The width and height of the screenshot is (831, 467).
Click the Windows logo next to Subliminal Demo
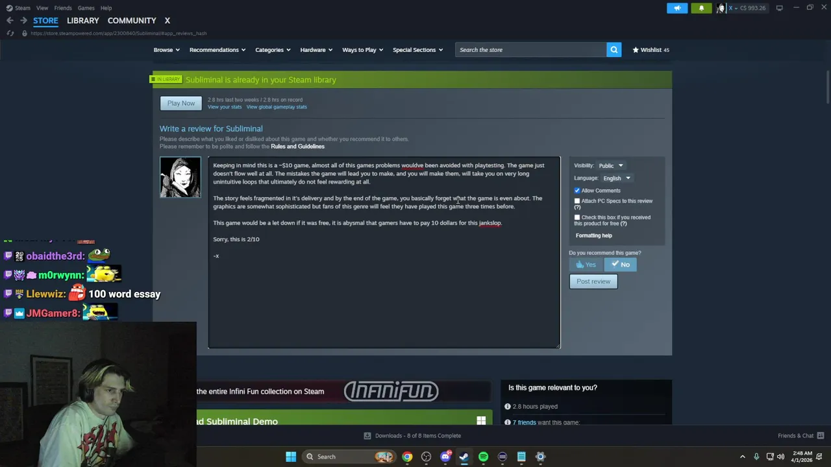[481, 421]
